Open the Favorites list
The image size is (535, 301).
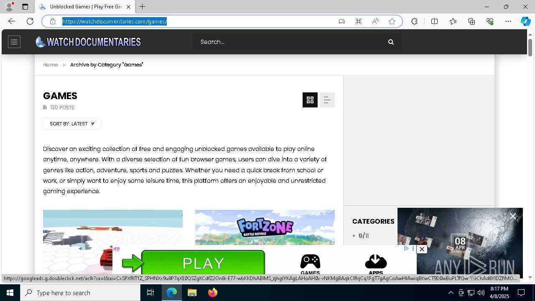pos(453,21)
